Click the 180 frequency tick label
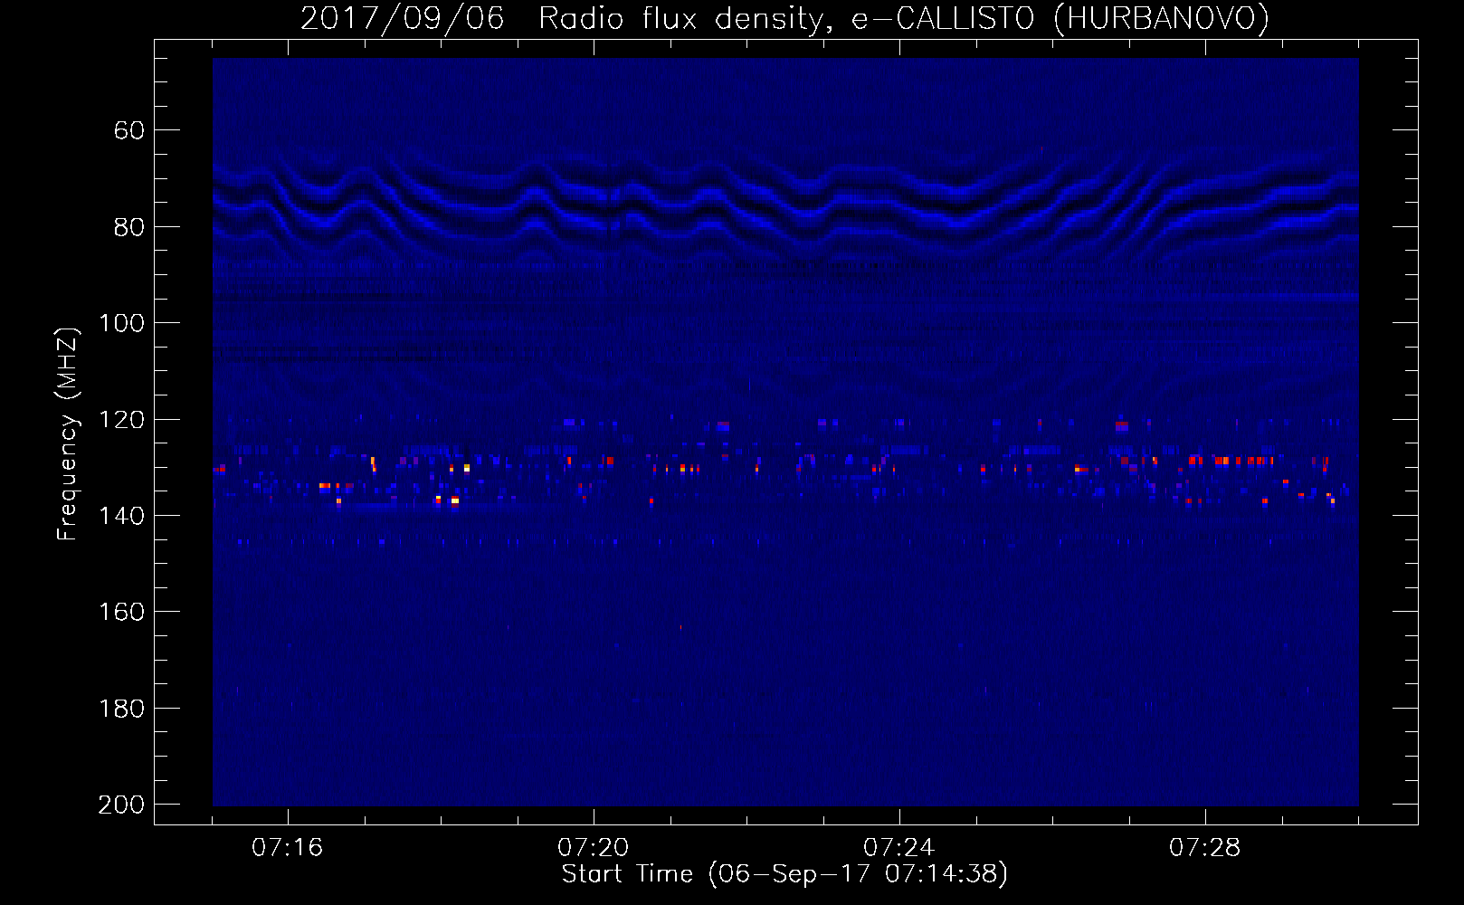Image resolution: width=1464 pixels, height=905 pixels. (121, 709)
